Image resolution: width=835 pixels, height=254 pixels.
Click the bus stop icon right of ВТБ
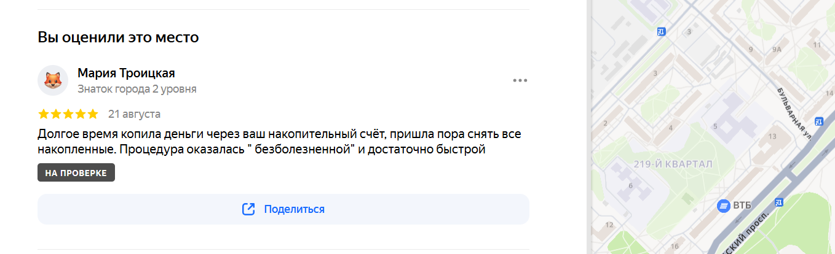point(778,202)
